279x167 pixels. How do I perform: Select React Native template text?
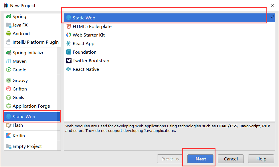pyautogui.click(x=86, y=69)
